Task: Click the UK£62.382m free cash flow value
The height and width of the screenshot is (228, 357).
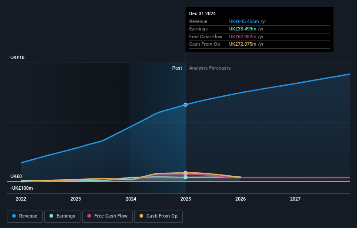Action: pyautogui.click(x=243, y=37)
